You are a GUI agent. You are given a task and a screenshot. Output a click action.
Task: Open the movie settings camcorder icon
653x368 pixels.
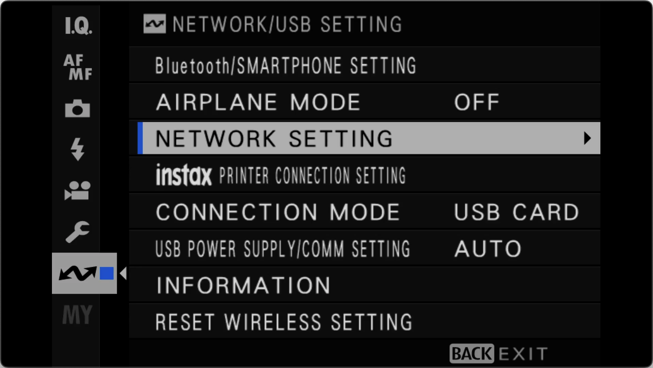pyautogui.click(x=77, y=190)
